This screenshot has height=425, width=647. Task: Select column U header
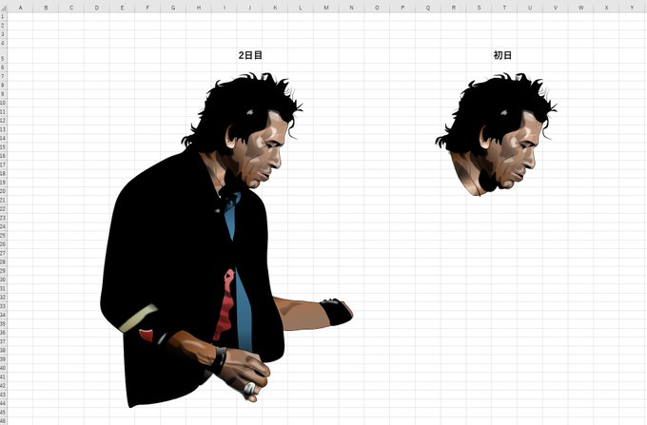530,8
